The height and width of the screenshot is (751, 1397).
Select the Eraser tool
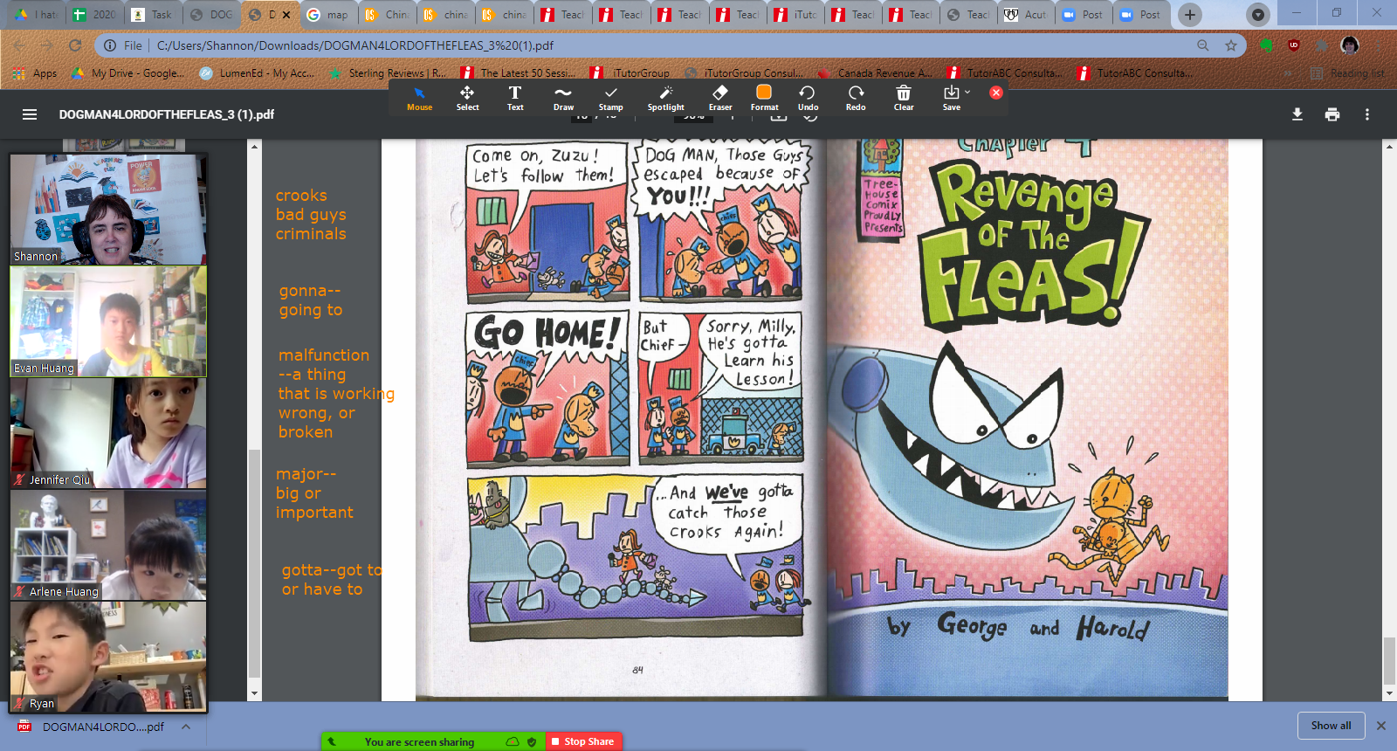pyautogui.click(x=720, y=98)
